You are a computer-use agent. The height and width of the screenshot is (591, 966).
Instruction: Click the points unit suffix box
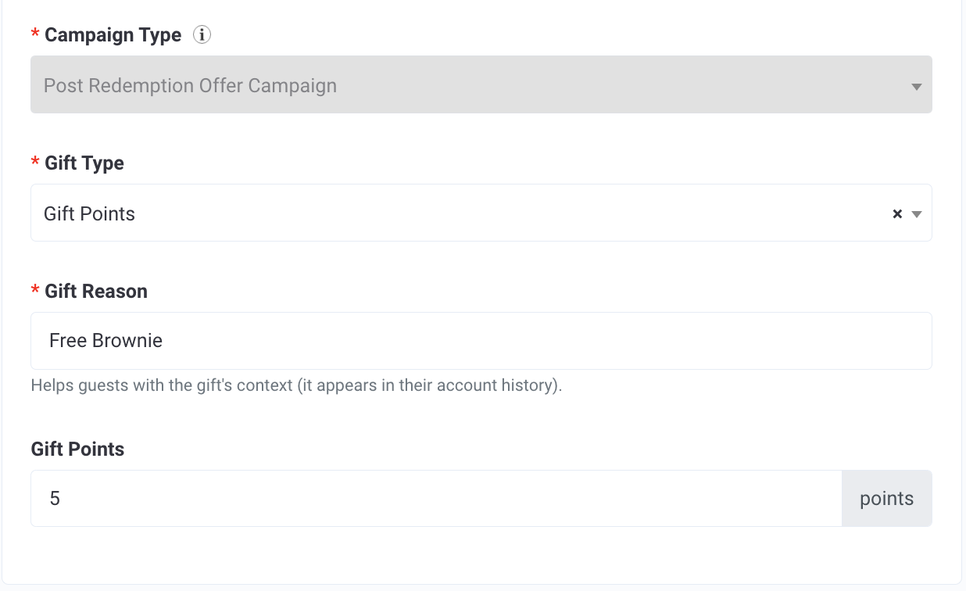[x=887, y=498]
